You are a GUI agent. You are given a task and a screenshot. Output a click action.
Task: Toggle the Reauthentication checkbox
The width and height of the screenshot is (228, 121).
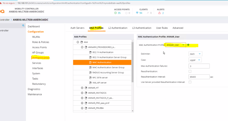(x=190, y=71)
